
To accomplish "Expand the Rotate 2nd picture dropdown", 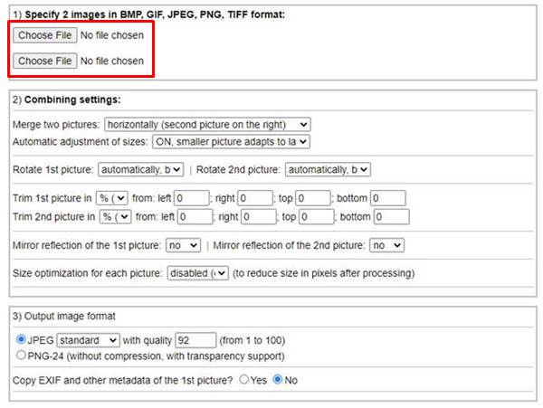I will click(x=328, y=169).
